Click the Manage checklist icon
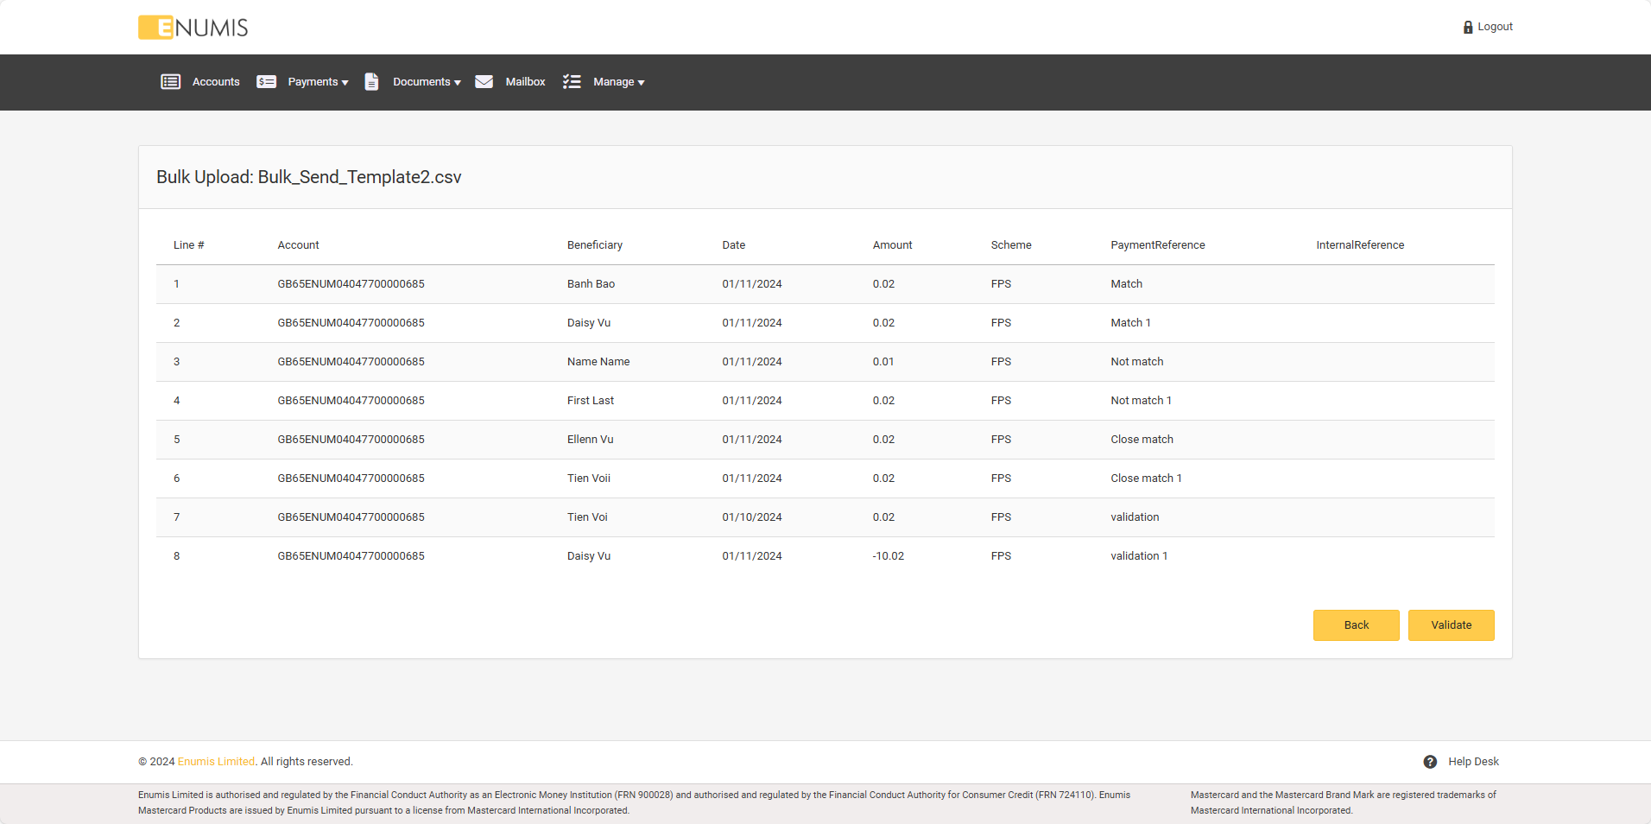1651x824 pixels. 572,82
